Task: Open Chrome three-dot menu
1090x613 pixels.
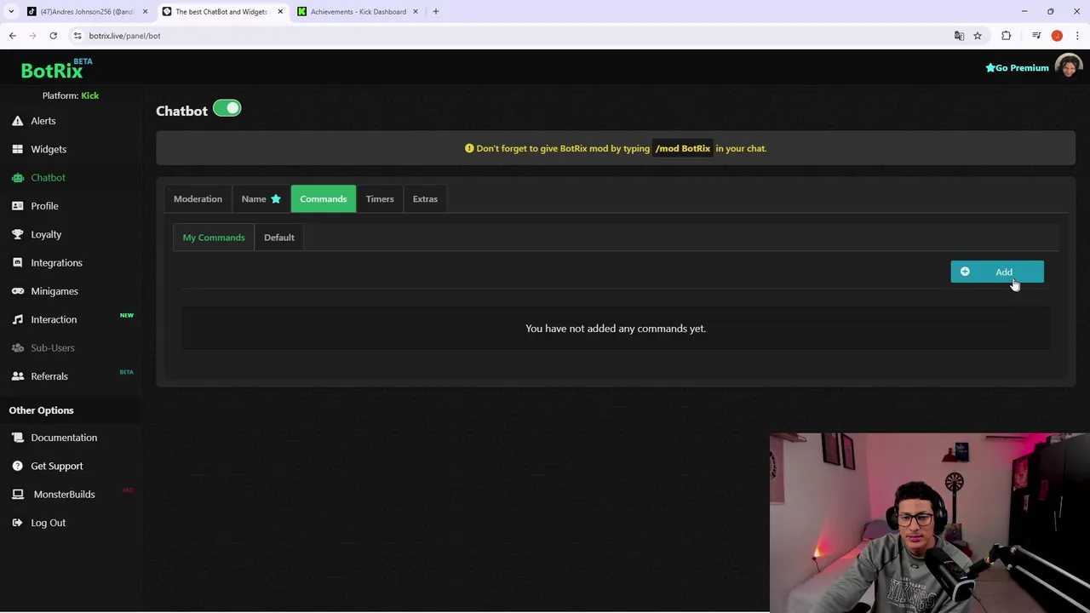Action: click(x=1077, y=36)
